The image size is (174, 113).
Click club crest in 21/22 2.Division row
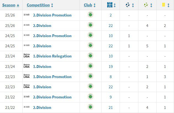point(90,107)
